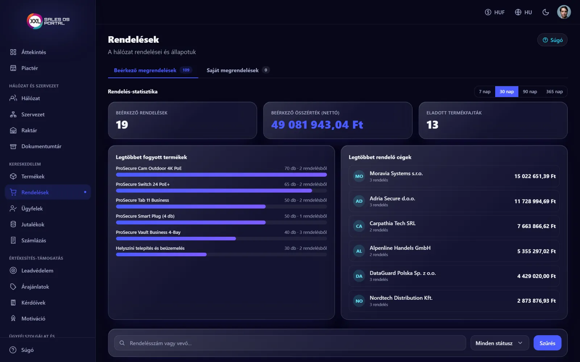This screenshot has height=362, width=580.
Task: Click the search magnifier icon
Action: click(x=122, y=343)
